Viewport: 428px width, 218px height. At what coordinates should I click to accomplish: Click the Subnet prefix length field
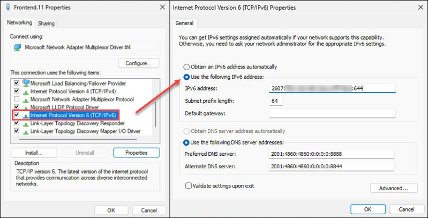(276, 101)
